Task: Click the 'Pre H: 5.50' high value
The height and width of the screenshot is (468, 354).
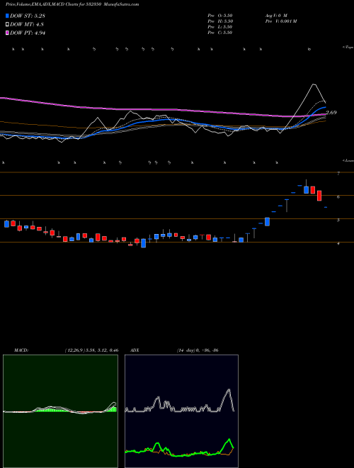Action: pos(220,21)
